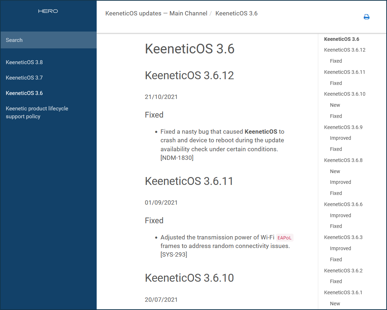The height and width of the screenshot is (310, 387).
Task: Open Fixed under KeeneticOS 3.6.9 in contents
Action: coord(336,149)
